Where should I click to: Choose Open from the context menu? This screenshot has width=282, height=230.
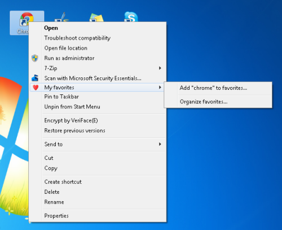coord(98,28)
